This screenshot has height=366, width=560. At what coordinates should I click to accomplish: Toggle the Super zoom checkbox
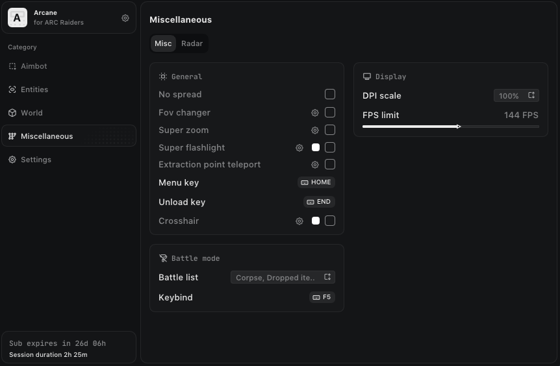tap(330, 130)
